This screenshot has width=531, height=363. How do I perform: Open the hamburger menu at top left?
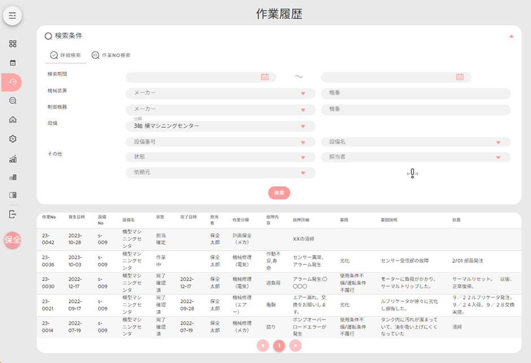coord(12,15)
